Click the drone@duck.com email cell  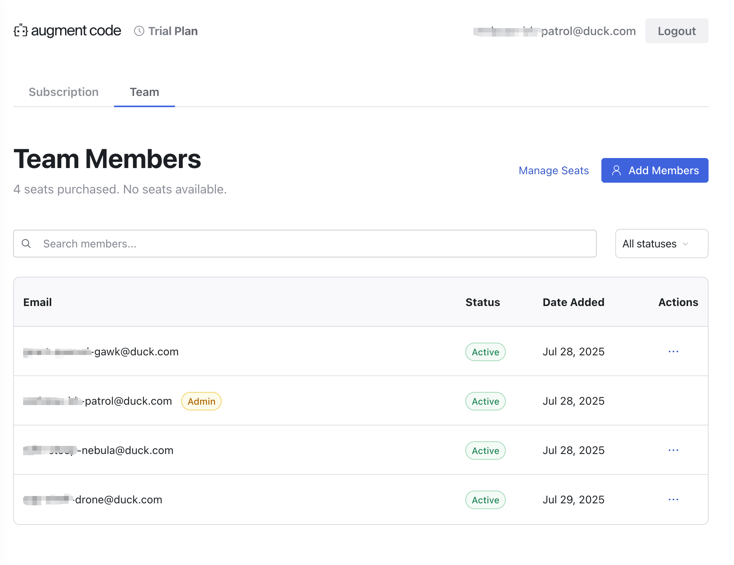pos(93,499)
